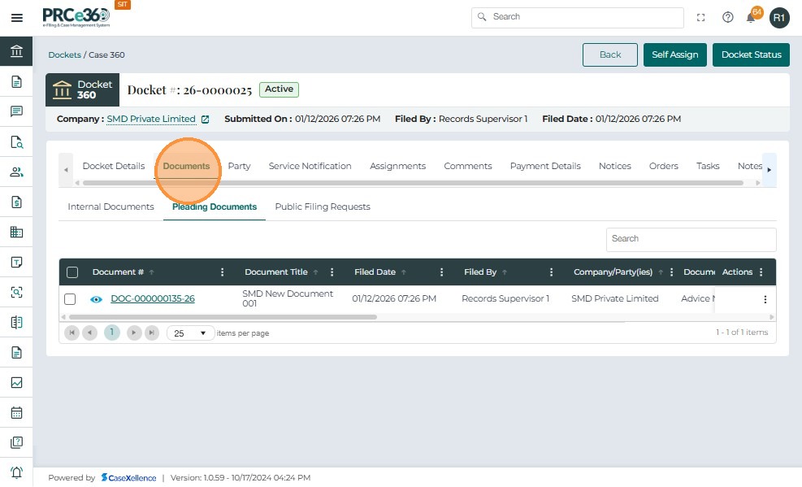
Task: Open DOC-000000135-26 document link
Action: [x=153, y=298]
